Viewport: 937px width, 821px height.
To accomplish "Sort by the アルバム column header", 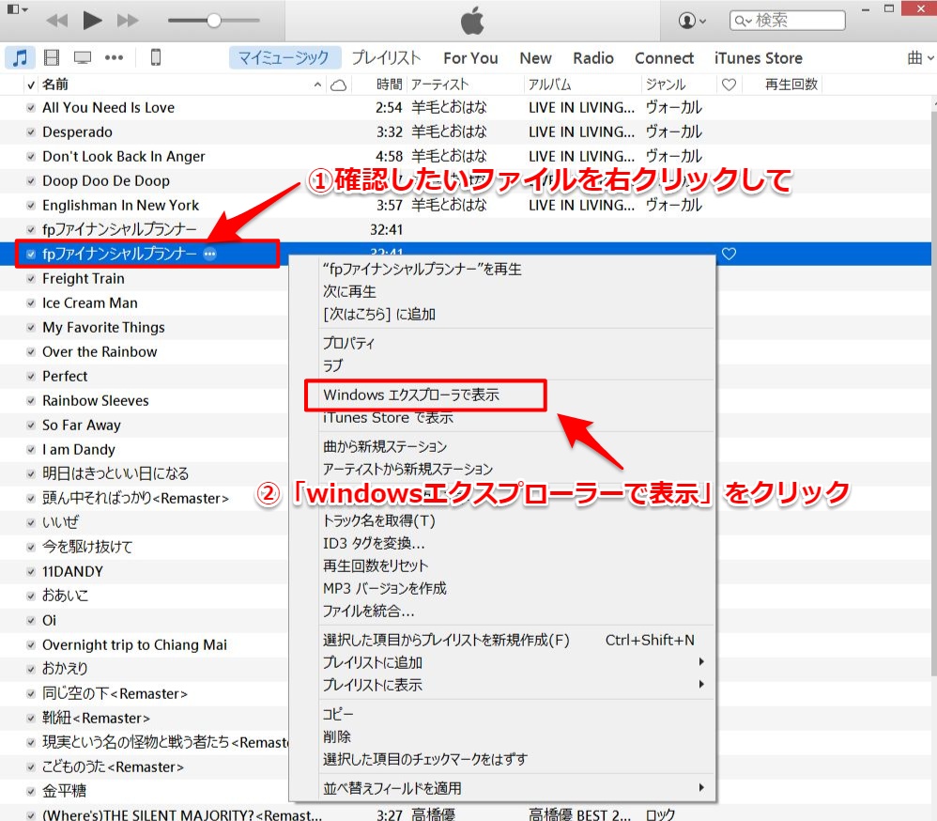I will [x=550, y=85].
